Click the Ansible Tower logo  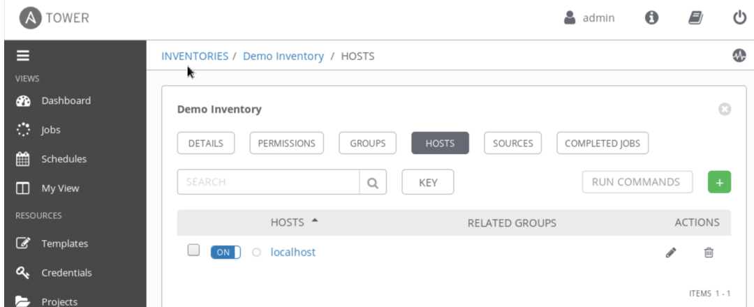(54, 18)
